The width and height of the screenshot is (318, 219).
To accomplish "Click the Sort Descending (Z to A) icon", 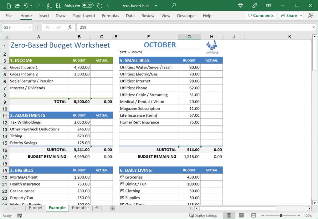I will click(58, 6).
